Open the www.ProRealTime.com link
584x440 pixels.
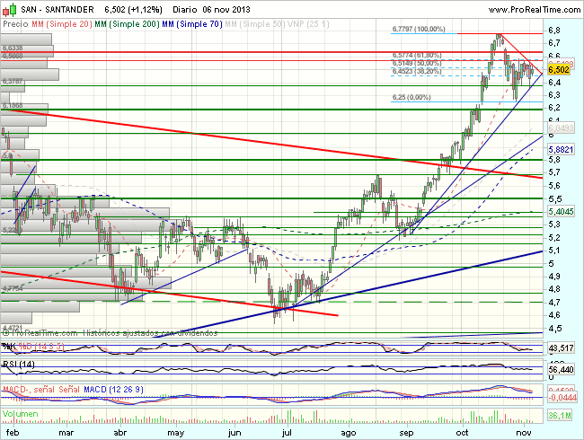[x=534, y=9]
